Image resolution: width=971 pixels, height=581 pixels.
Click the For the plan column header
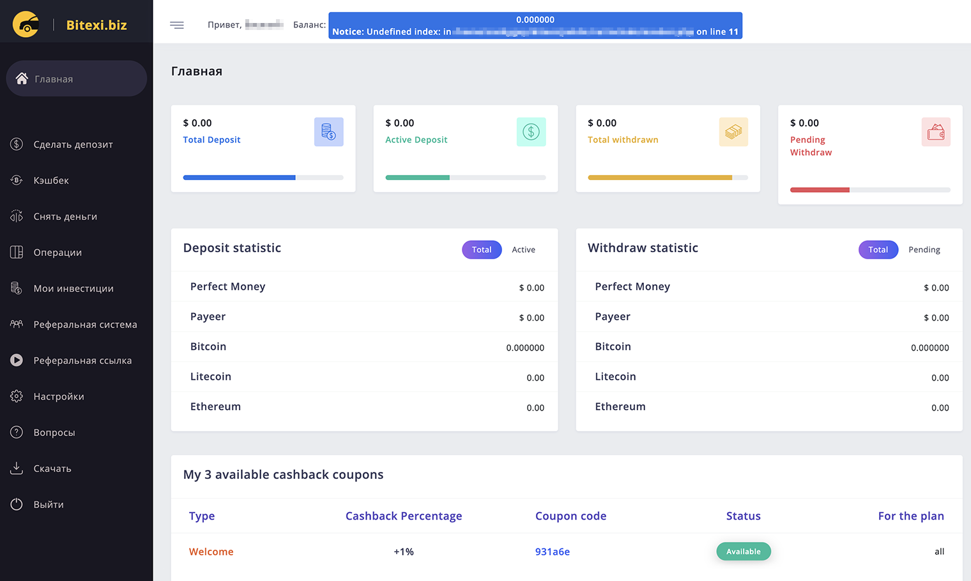pos(911,516)
